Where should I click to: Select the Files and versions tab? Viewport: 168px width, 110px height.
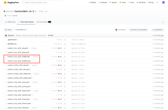coord(26,22)
